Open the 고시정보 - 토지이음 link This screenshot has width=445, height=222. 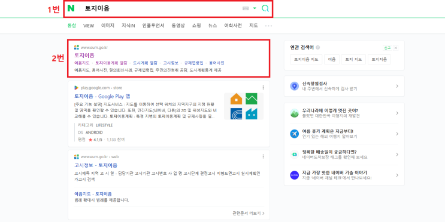coord(96,165)
